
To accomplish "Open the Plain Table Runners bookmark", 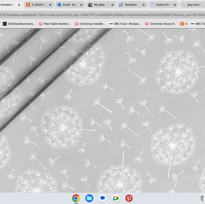I will [55, 24].
